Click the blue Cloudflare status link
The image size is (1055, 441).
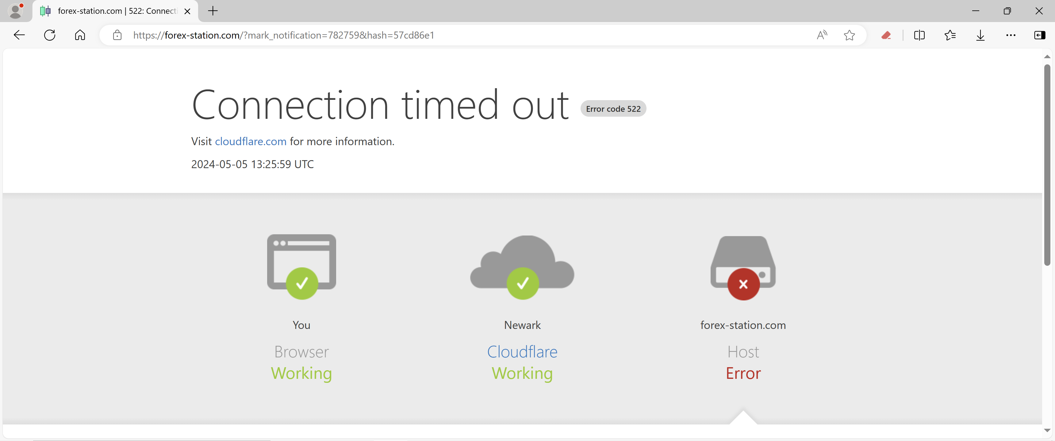(x=522, y=352)
